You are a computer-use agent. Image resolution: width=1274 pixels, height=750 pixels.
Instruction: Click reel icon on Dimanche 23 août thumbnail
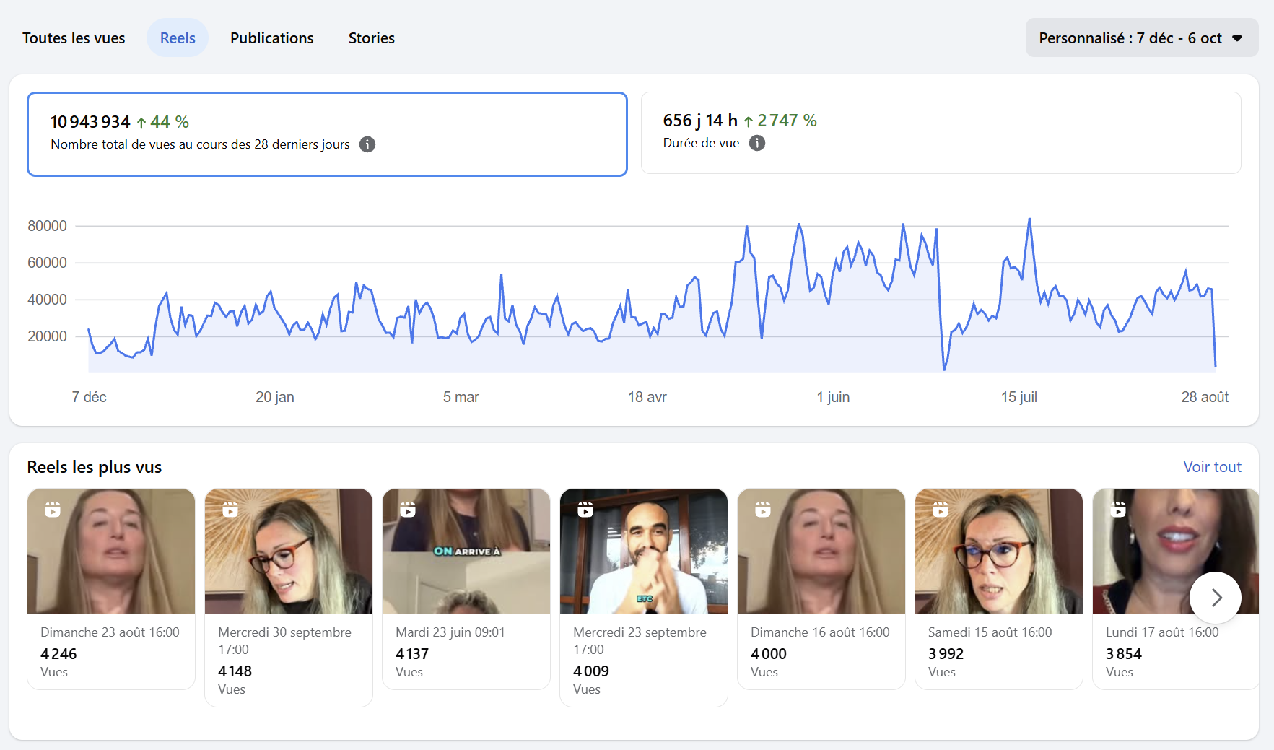53,510
